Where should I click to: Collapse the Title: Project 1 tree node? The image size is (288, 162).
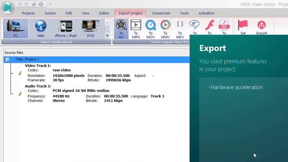tap(7, 59)
